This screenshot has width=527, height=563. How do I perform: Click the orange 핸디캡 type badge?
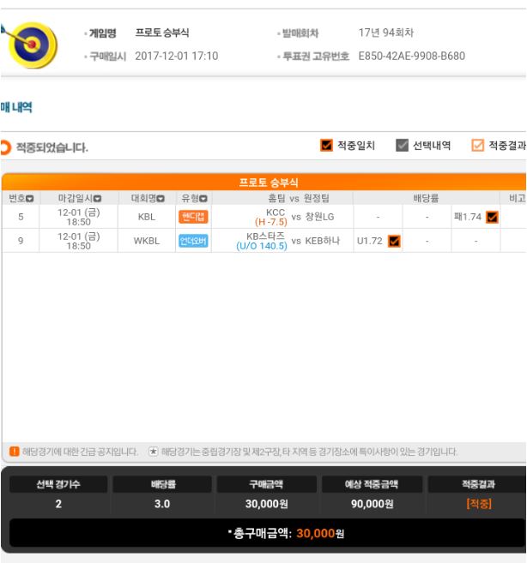click(x=193, y=217)
